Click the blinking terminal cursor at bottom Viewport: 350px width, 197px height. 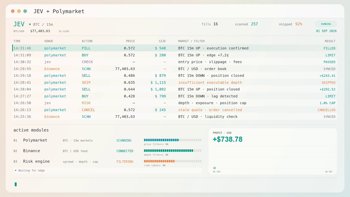[16, 184]
